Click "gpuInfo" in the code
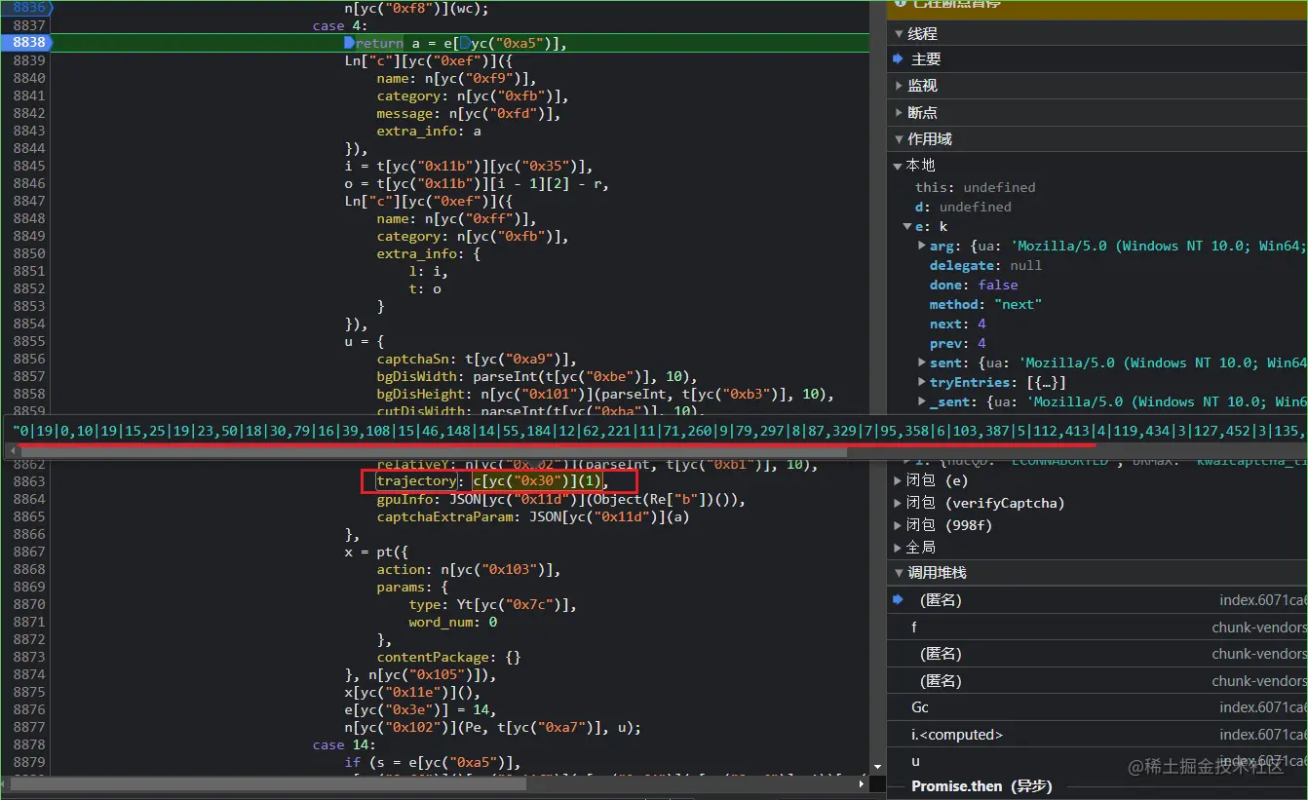Viewport: 1308px width, 800px height. click(x=405, y=499)
